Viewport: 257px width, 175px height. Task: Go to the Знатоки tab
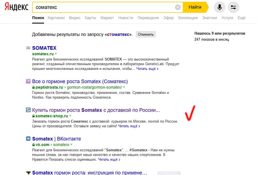click(210, 18)
